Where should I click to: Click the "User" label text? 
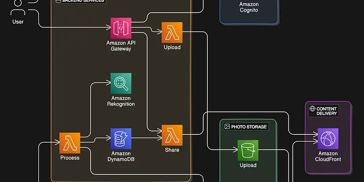(x=18, y=22)
